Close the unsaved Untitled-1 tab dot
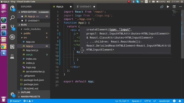The height and width of the screenshot is (103, 184). coord(94,7)
